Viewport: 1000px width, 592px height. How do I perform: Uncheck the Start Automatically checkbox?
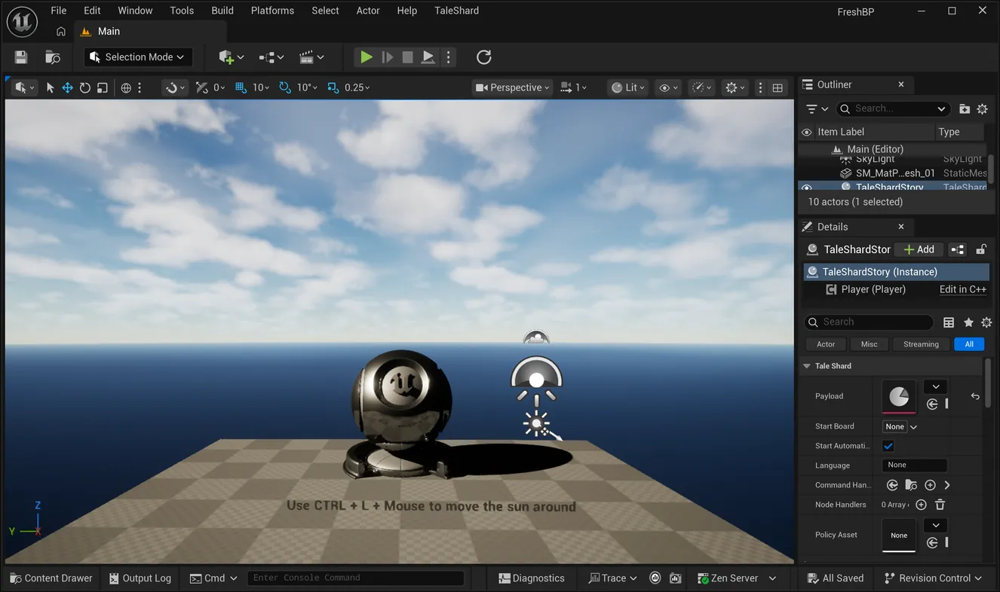888,446
